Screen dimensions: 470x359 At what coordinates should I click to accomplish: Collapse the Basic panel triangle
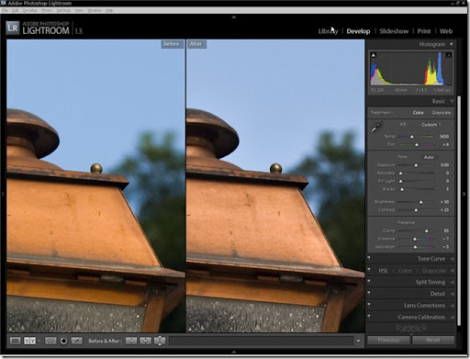452,101
